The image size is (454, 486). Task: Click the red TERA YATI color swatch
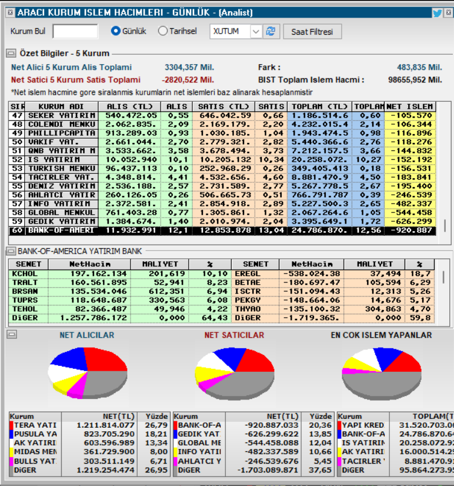click(x=11, y=425)
